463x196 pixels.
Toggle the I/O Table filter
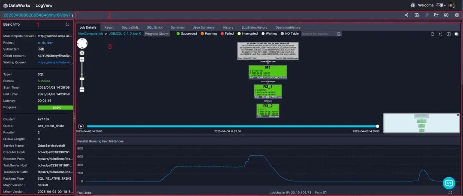[x=290, y=34]
